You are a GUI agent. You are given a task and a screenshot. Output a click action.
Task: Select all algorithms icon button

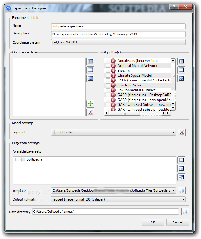(x=181, y=61)
